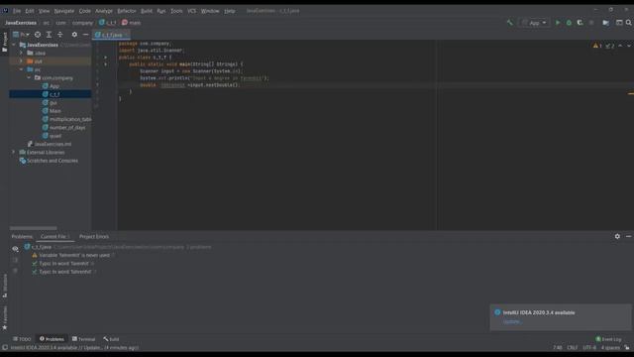Image resolution: width=634 pixels, height=357 pixels.
Task: Click the 4 spaces indent status entry
Action: point(610,348)
